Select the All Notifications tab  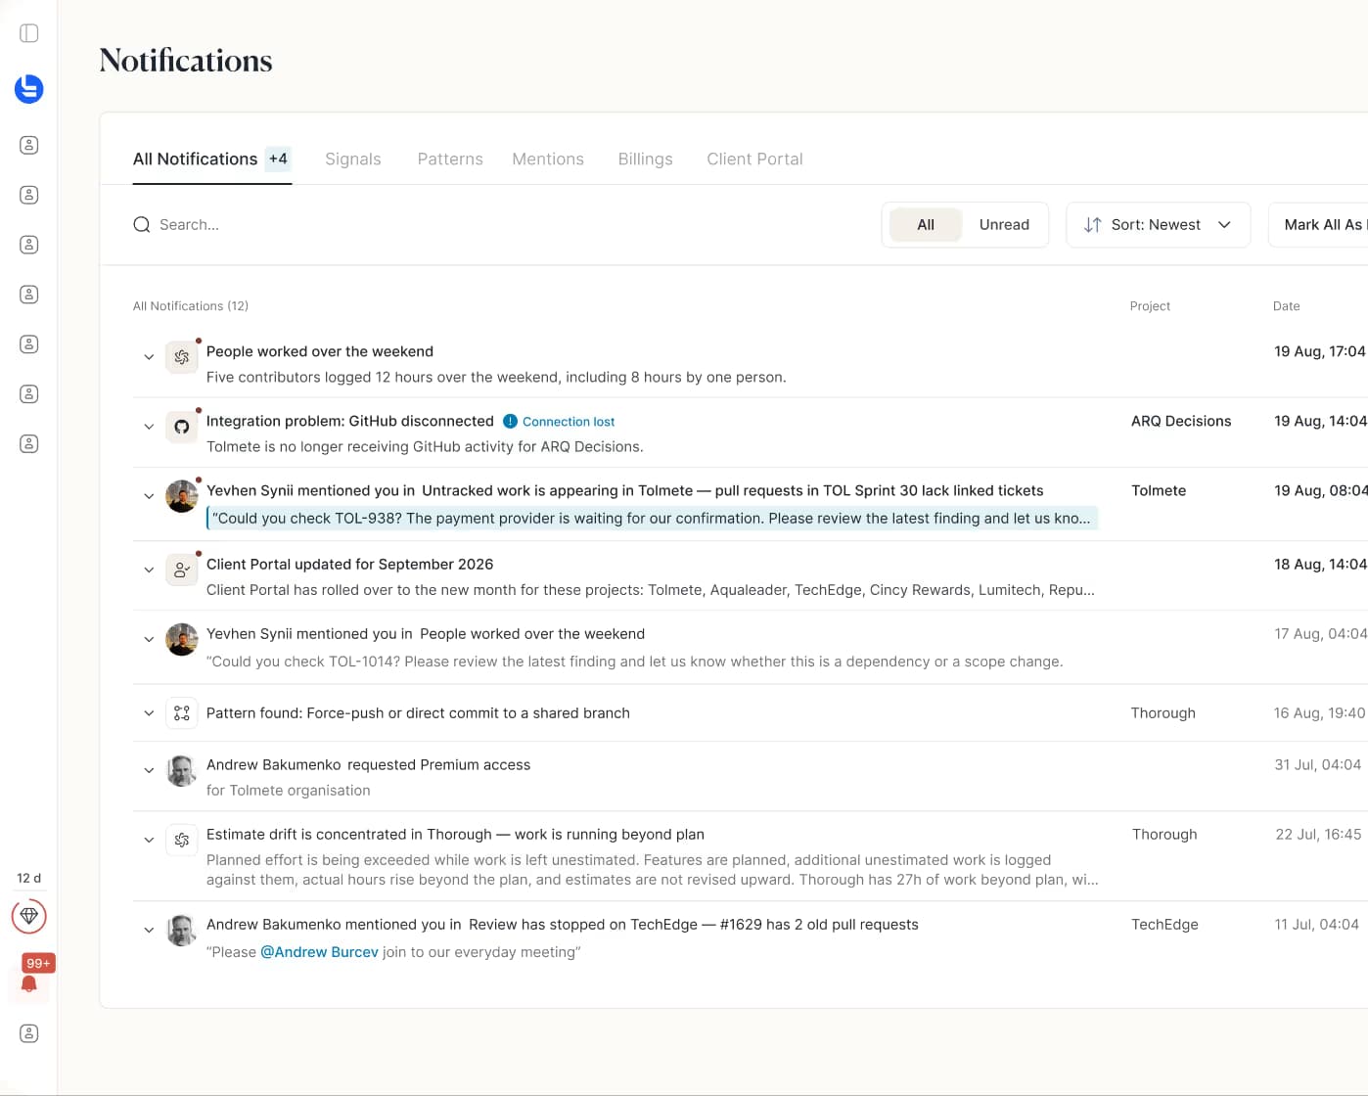tap(212, 159)
